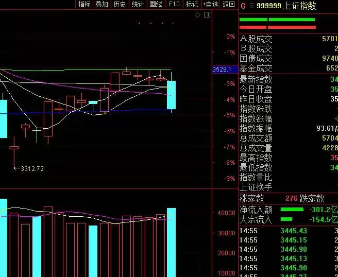Click the red G icon beside the stock code
This screenshot has width=338, height=277.
click(243, 6)
